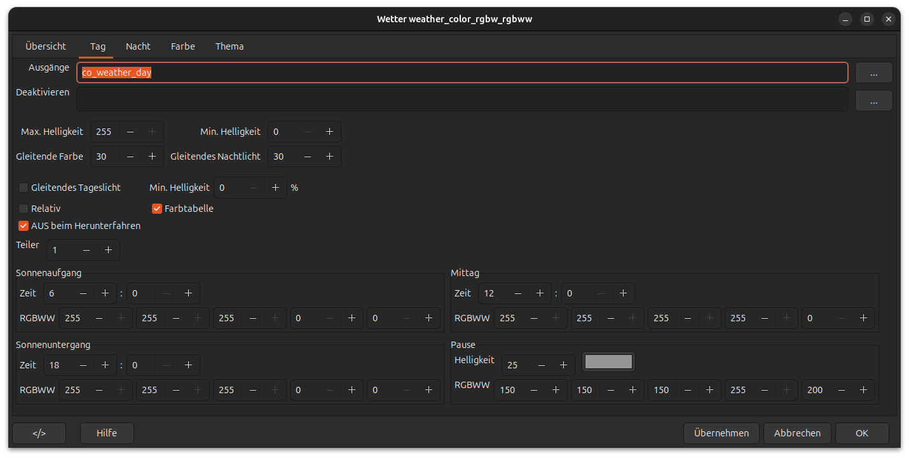Increase Gleitende Farbe with plus
The height and width of the screenshot is (458, 909).
152,156
